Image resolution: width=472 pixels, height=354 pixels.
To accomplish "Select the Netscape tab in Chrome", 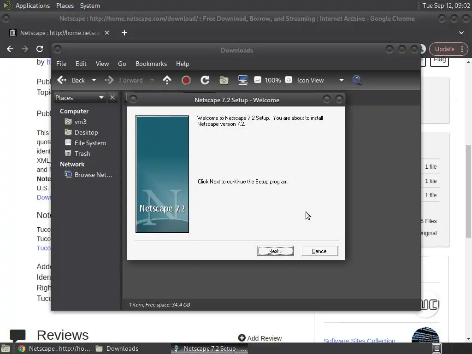I will tap(59, 33).
